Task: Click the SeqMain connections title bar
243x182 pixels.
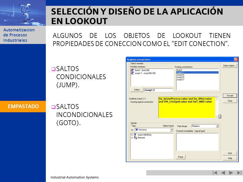Action: click(x=180, y=59)
